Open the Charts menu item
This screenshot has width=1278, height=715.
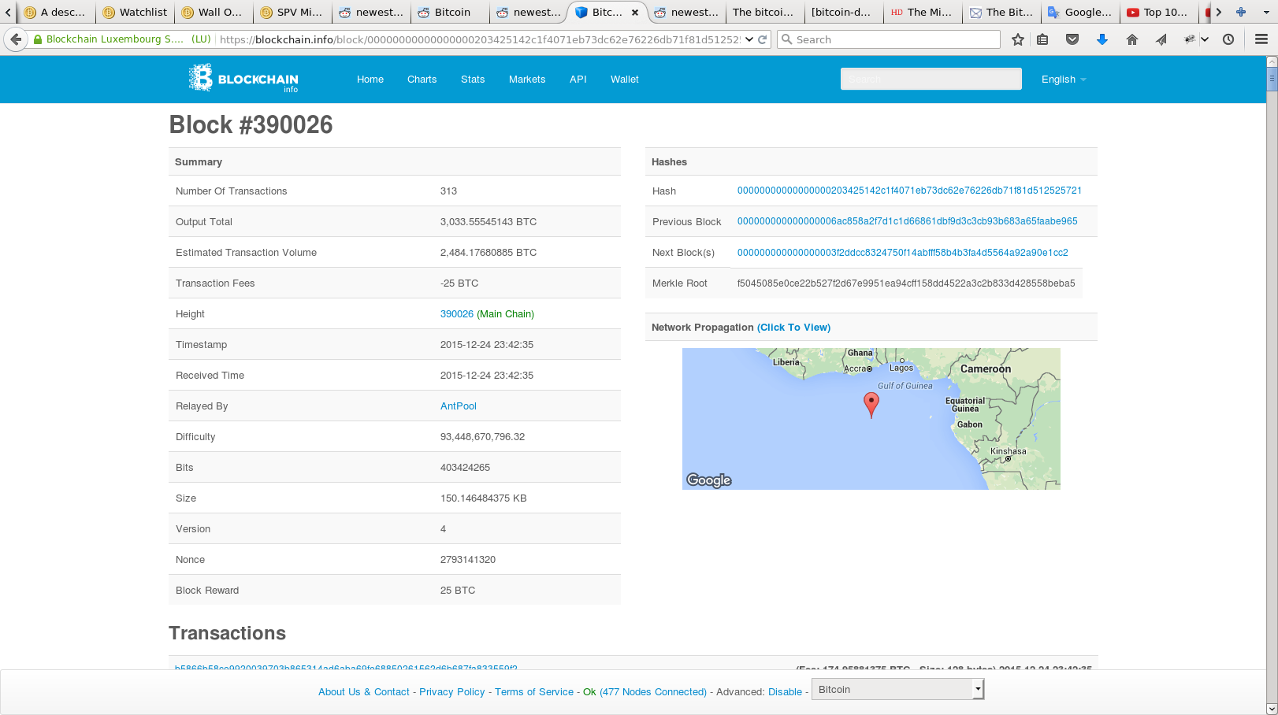(422, 80)
